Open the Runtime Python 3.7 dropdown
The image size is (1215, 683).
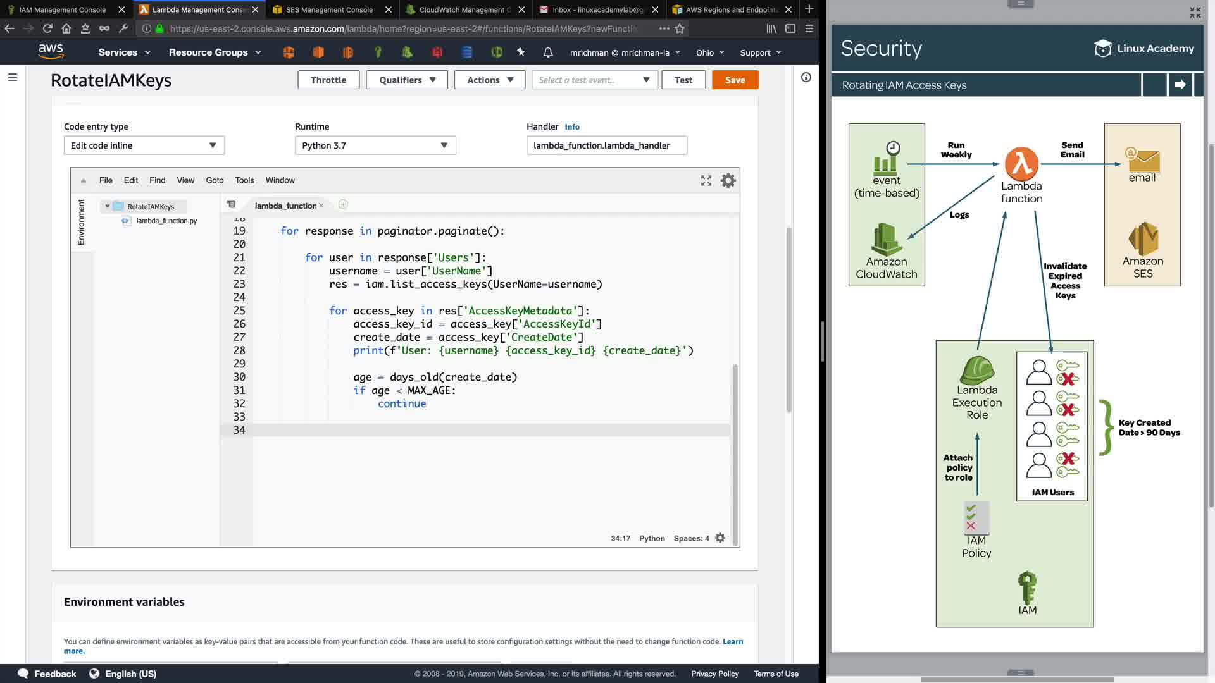[375, 145]
